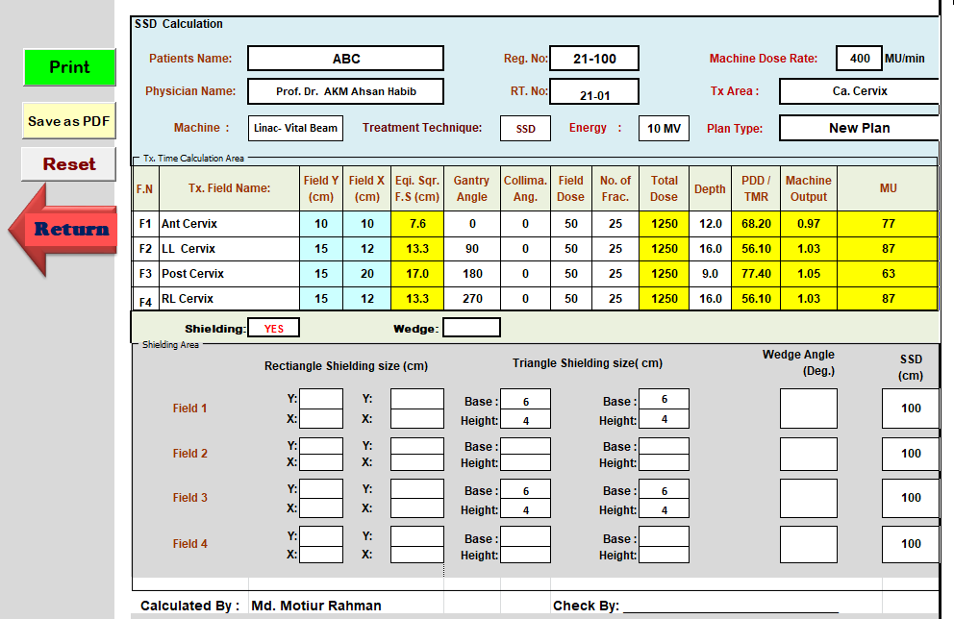Select the Plan Type field
This screenshot has height=619, width=954.
[858, 128]
